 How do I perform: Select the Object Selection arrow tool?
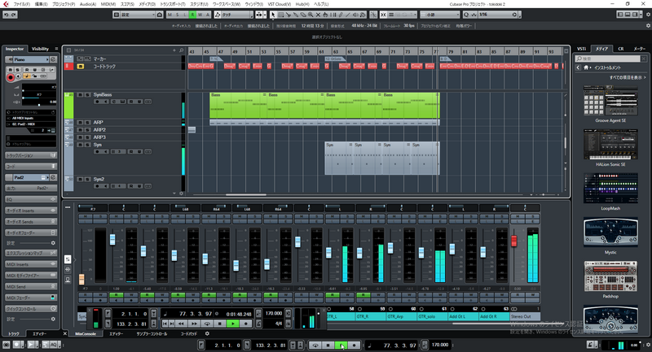pyautogui.click(x=273, y=15)
